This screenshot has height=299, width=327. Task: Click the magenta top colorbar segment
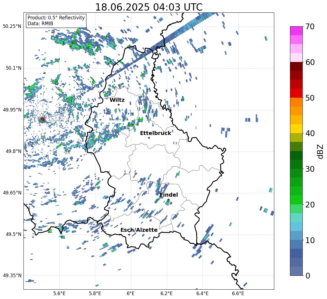tap(296, 31)
